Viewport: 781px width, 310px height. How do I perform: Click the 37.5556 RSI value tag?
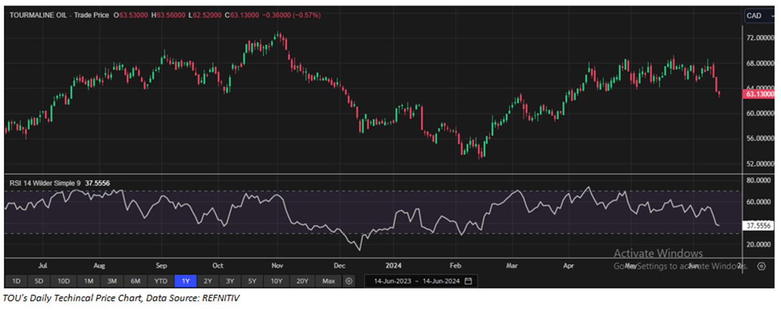pyautogui.click(x=760, y=226)
